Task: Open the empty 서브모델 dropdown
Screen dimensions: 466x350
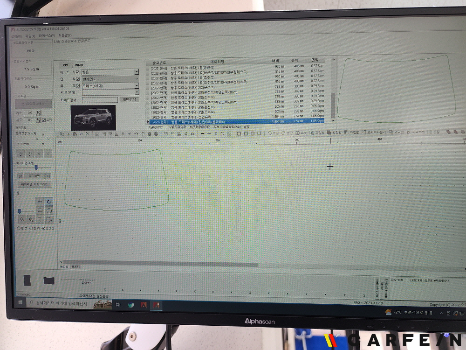Action: [137, 92]
